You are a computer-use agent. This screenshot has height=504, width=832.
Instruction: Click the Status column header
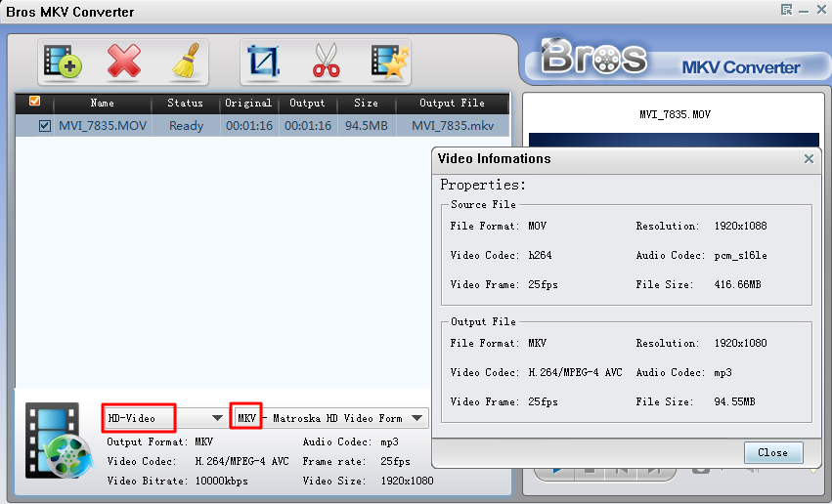click(185, 103)
